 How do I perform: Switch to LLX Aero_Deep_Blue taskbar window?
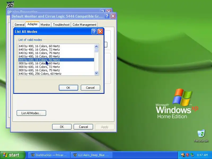click(x=91, y=155)
